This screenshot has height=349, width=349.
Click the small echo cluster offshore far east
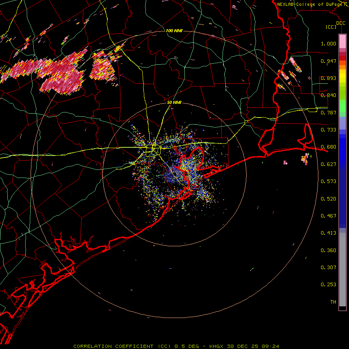pos(306,159)
